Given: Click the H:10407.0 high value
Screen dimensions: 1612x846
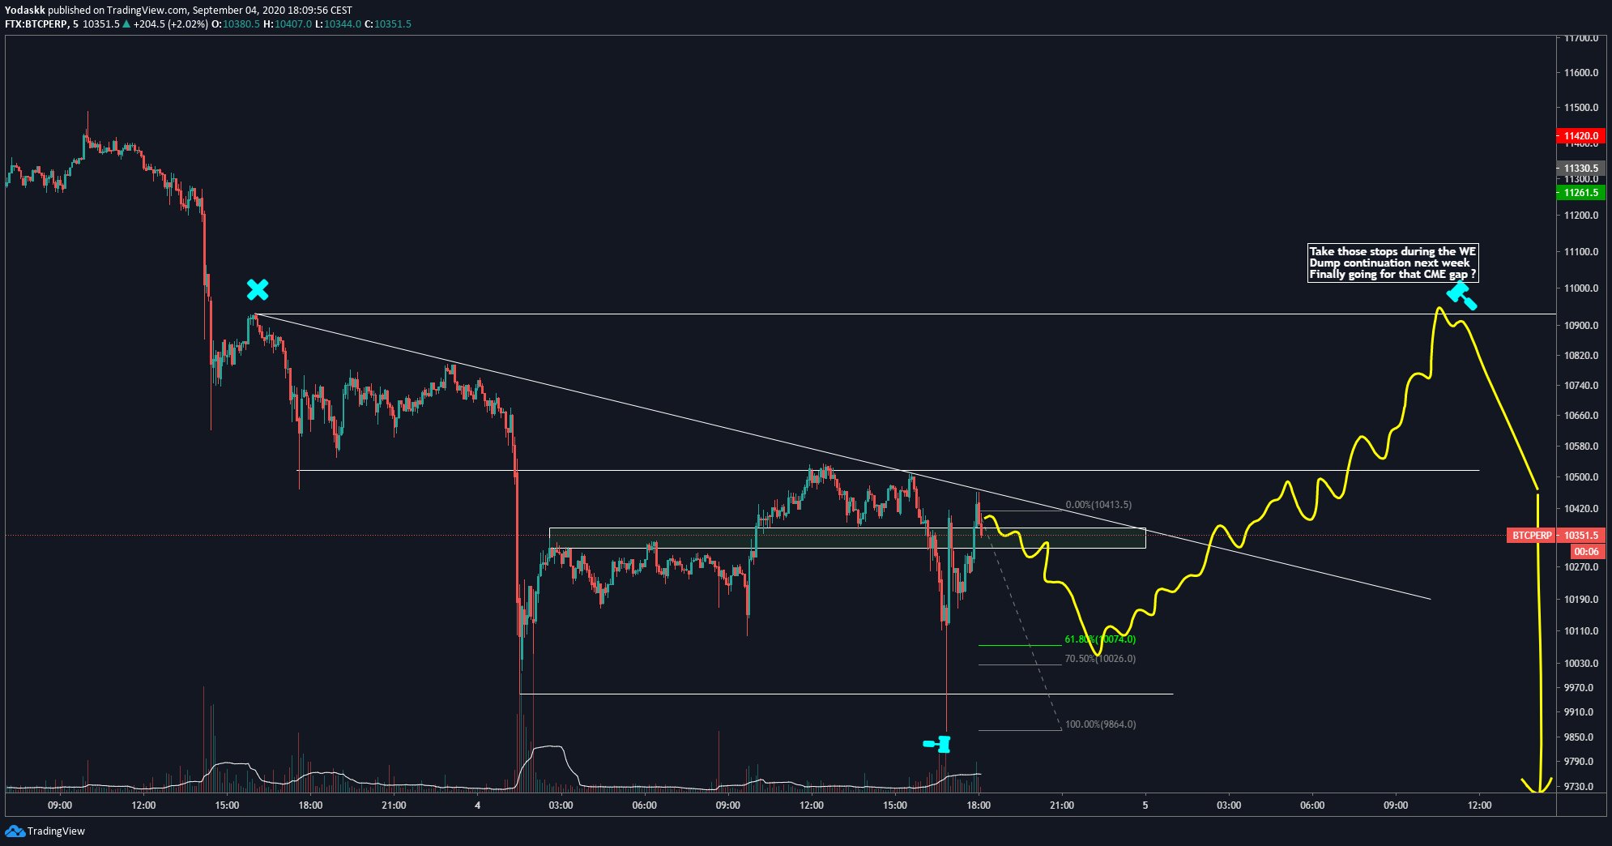Looking at the screenshot, I should pyautogui.click(x=288, y=24).
